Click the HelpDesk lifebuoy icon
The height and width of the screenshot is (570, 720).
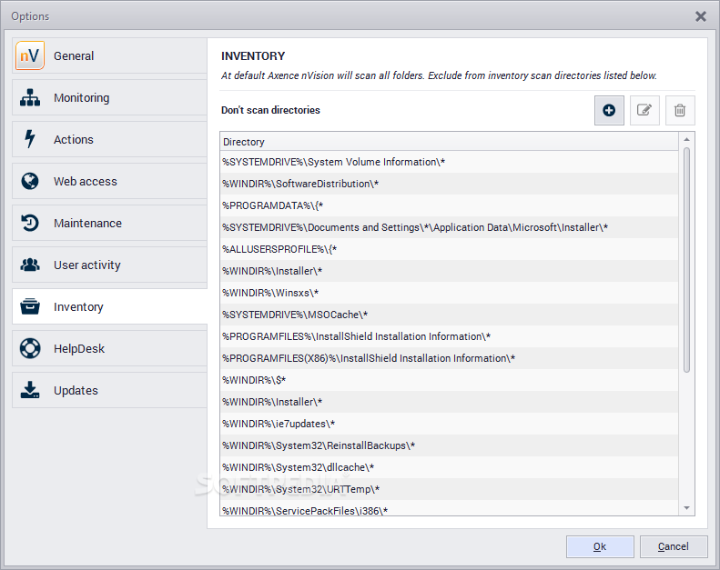point(30,348)
